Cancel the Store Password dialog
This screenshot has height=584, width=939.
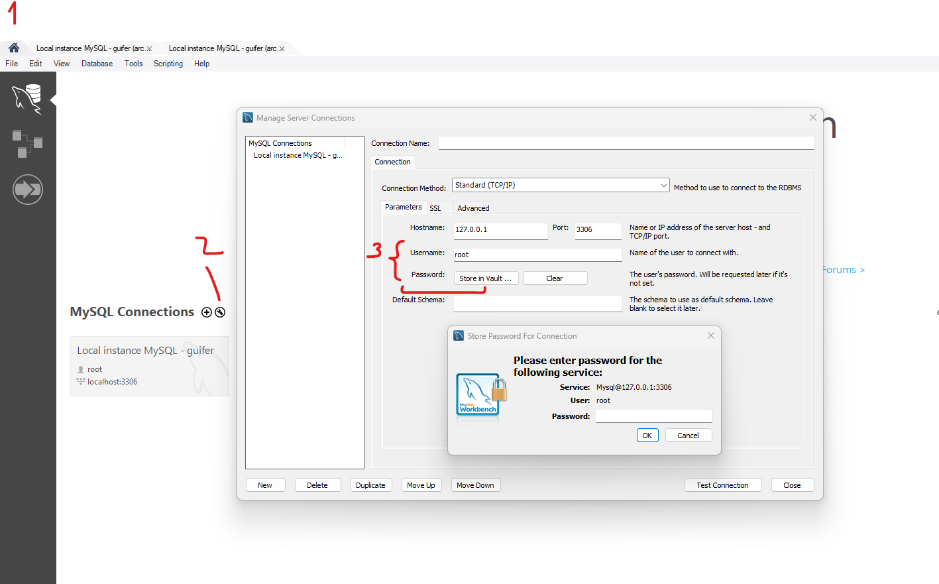[688, 436]
